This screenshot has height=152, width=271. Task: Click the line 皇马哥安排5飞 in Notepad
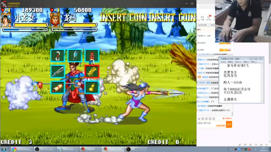tap(238, 66)
